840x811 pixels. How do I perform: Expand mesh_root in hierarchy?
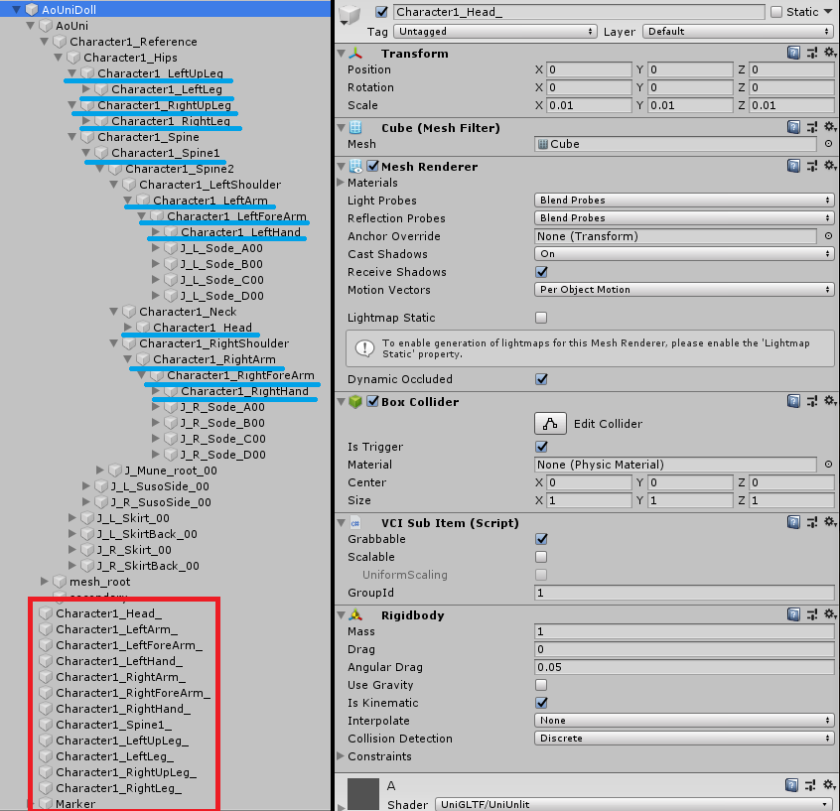(45, 581)
